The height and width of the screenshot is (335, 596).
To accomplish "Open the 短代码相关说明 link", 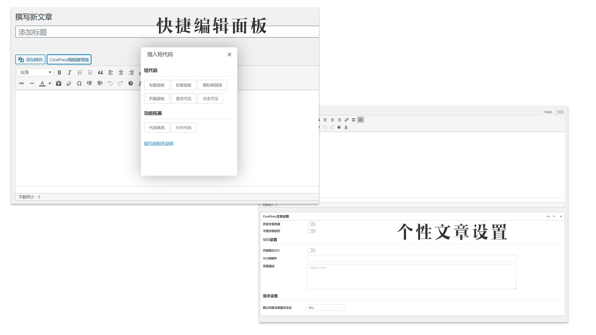I will [x=159, y=143].
